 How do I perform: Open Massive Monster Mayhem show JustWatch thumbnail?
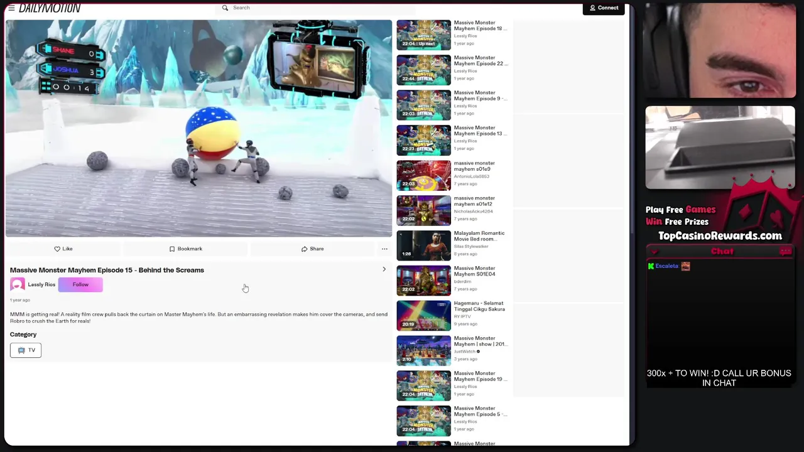[x=423, y=351]
